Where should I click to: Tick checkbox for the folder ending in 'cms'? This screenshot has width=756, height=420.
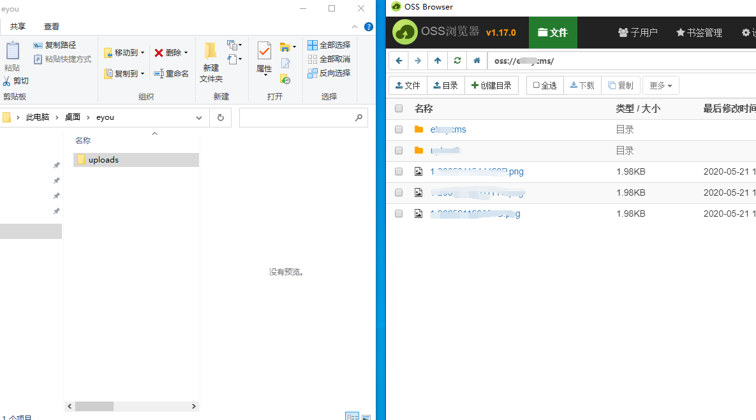point(399,129)
